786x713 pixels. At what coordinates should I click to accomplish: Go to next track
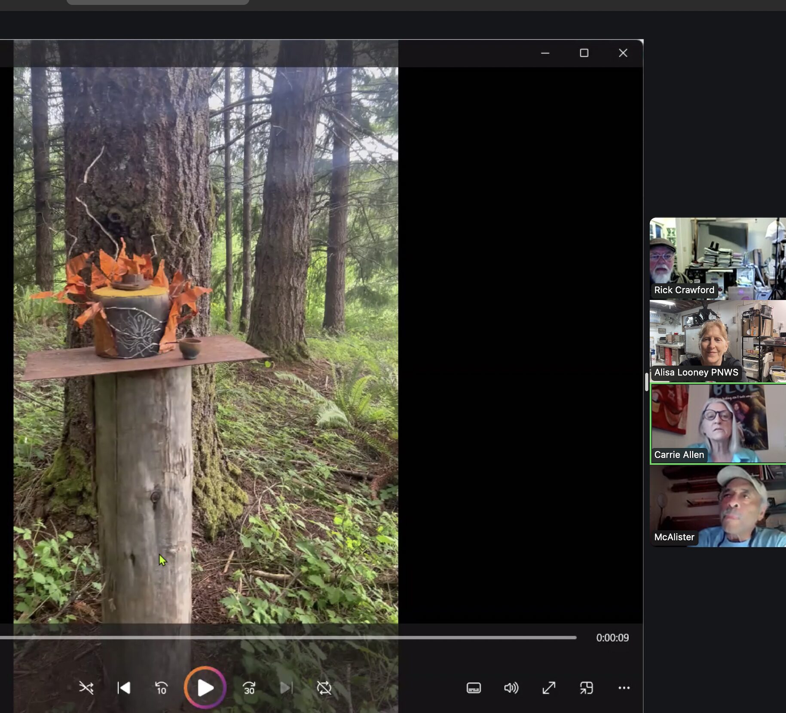coord(286,688)
